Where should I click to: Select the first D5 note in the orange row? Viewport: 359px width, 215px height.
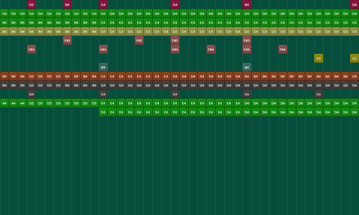tap(31, 76)
